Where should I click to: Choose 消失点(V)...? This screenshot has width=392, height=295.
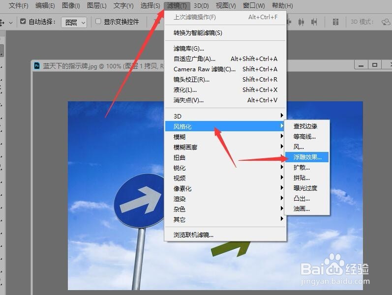(225, 100)
